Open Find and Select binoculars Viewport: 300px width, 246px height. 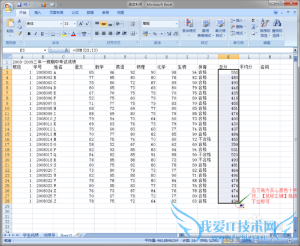click(277, 28)
